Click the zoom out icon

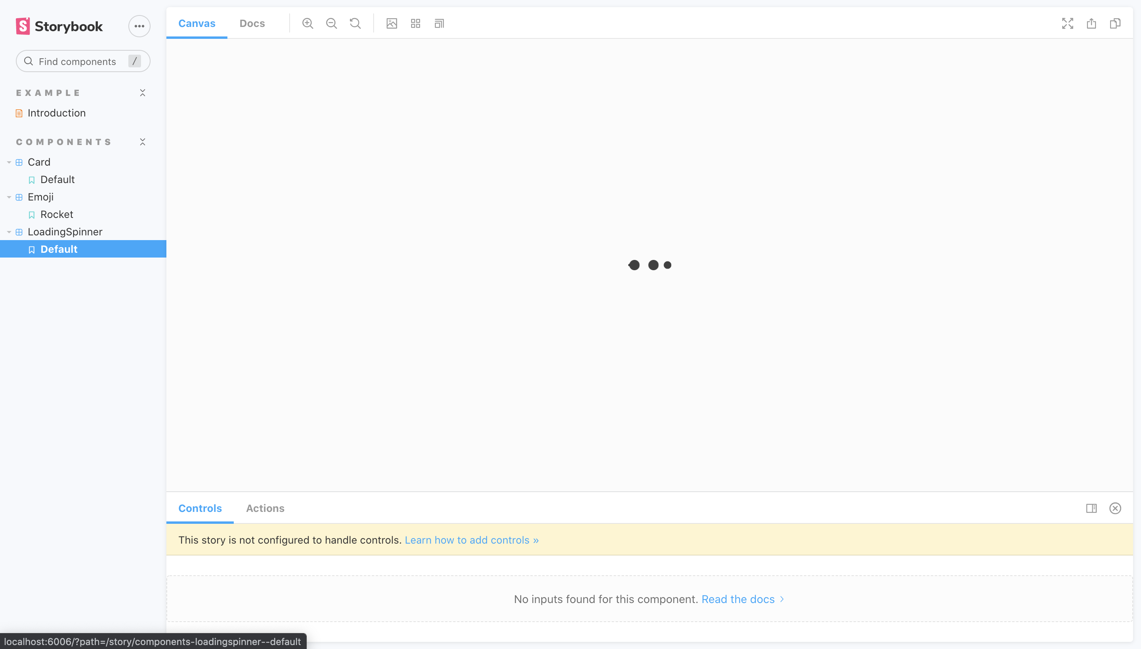331,24
